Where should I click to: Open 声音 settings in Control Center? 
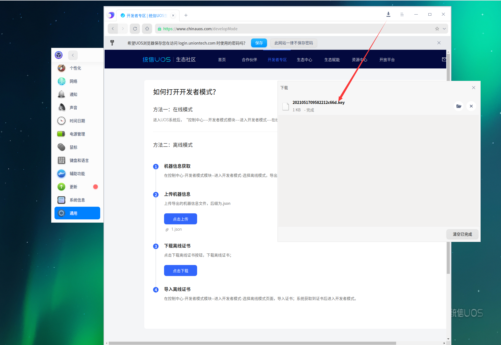(x=77, y=108)
